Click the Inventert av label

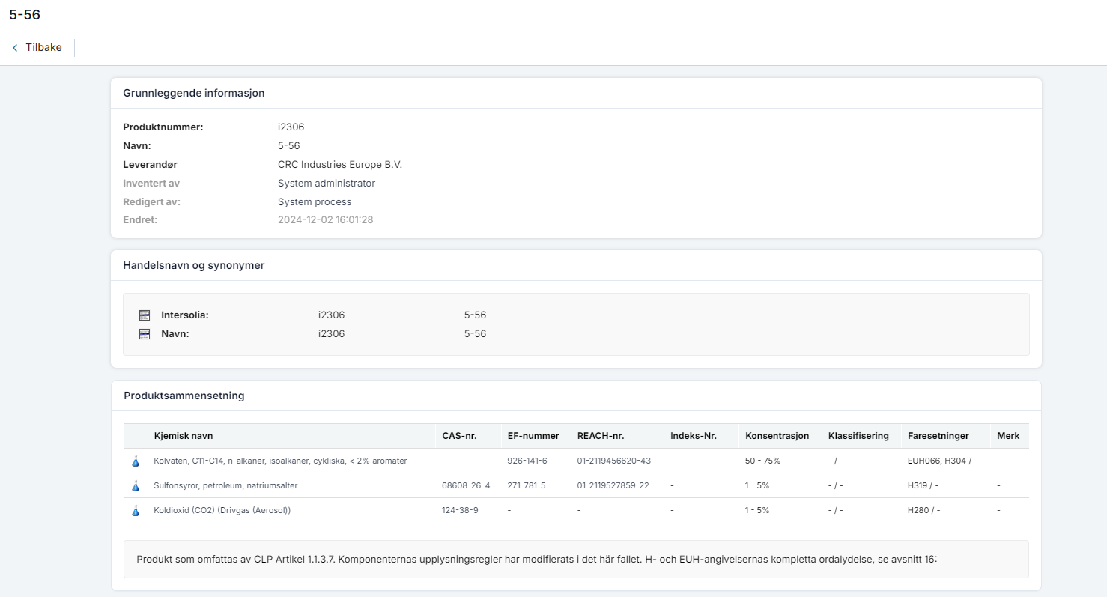coord(151,184)
